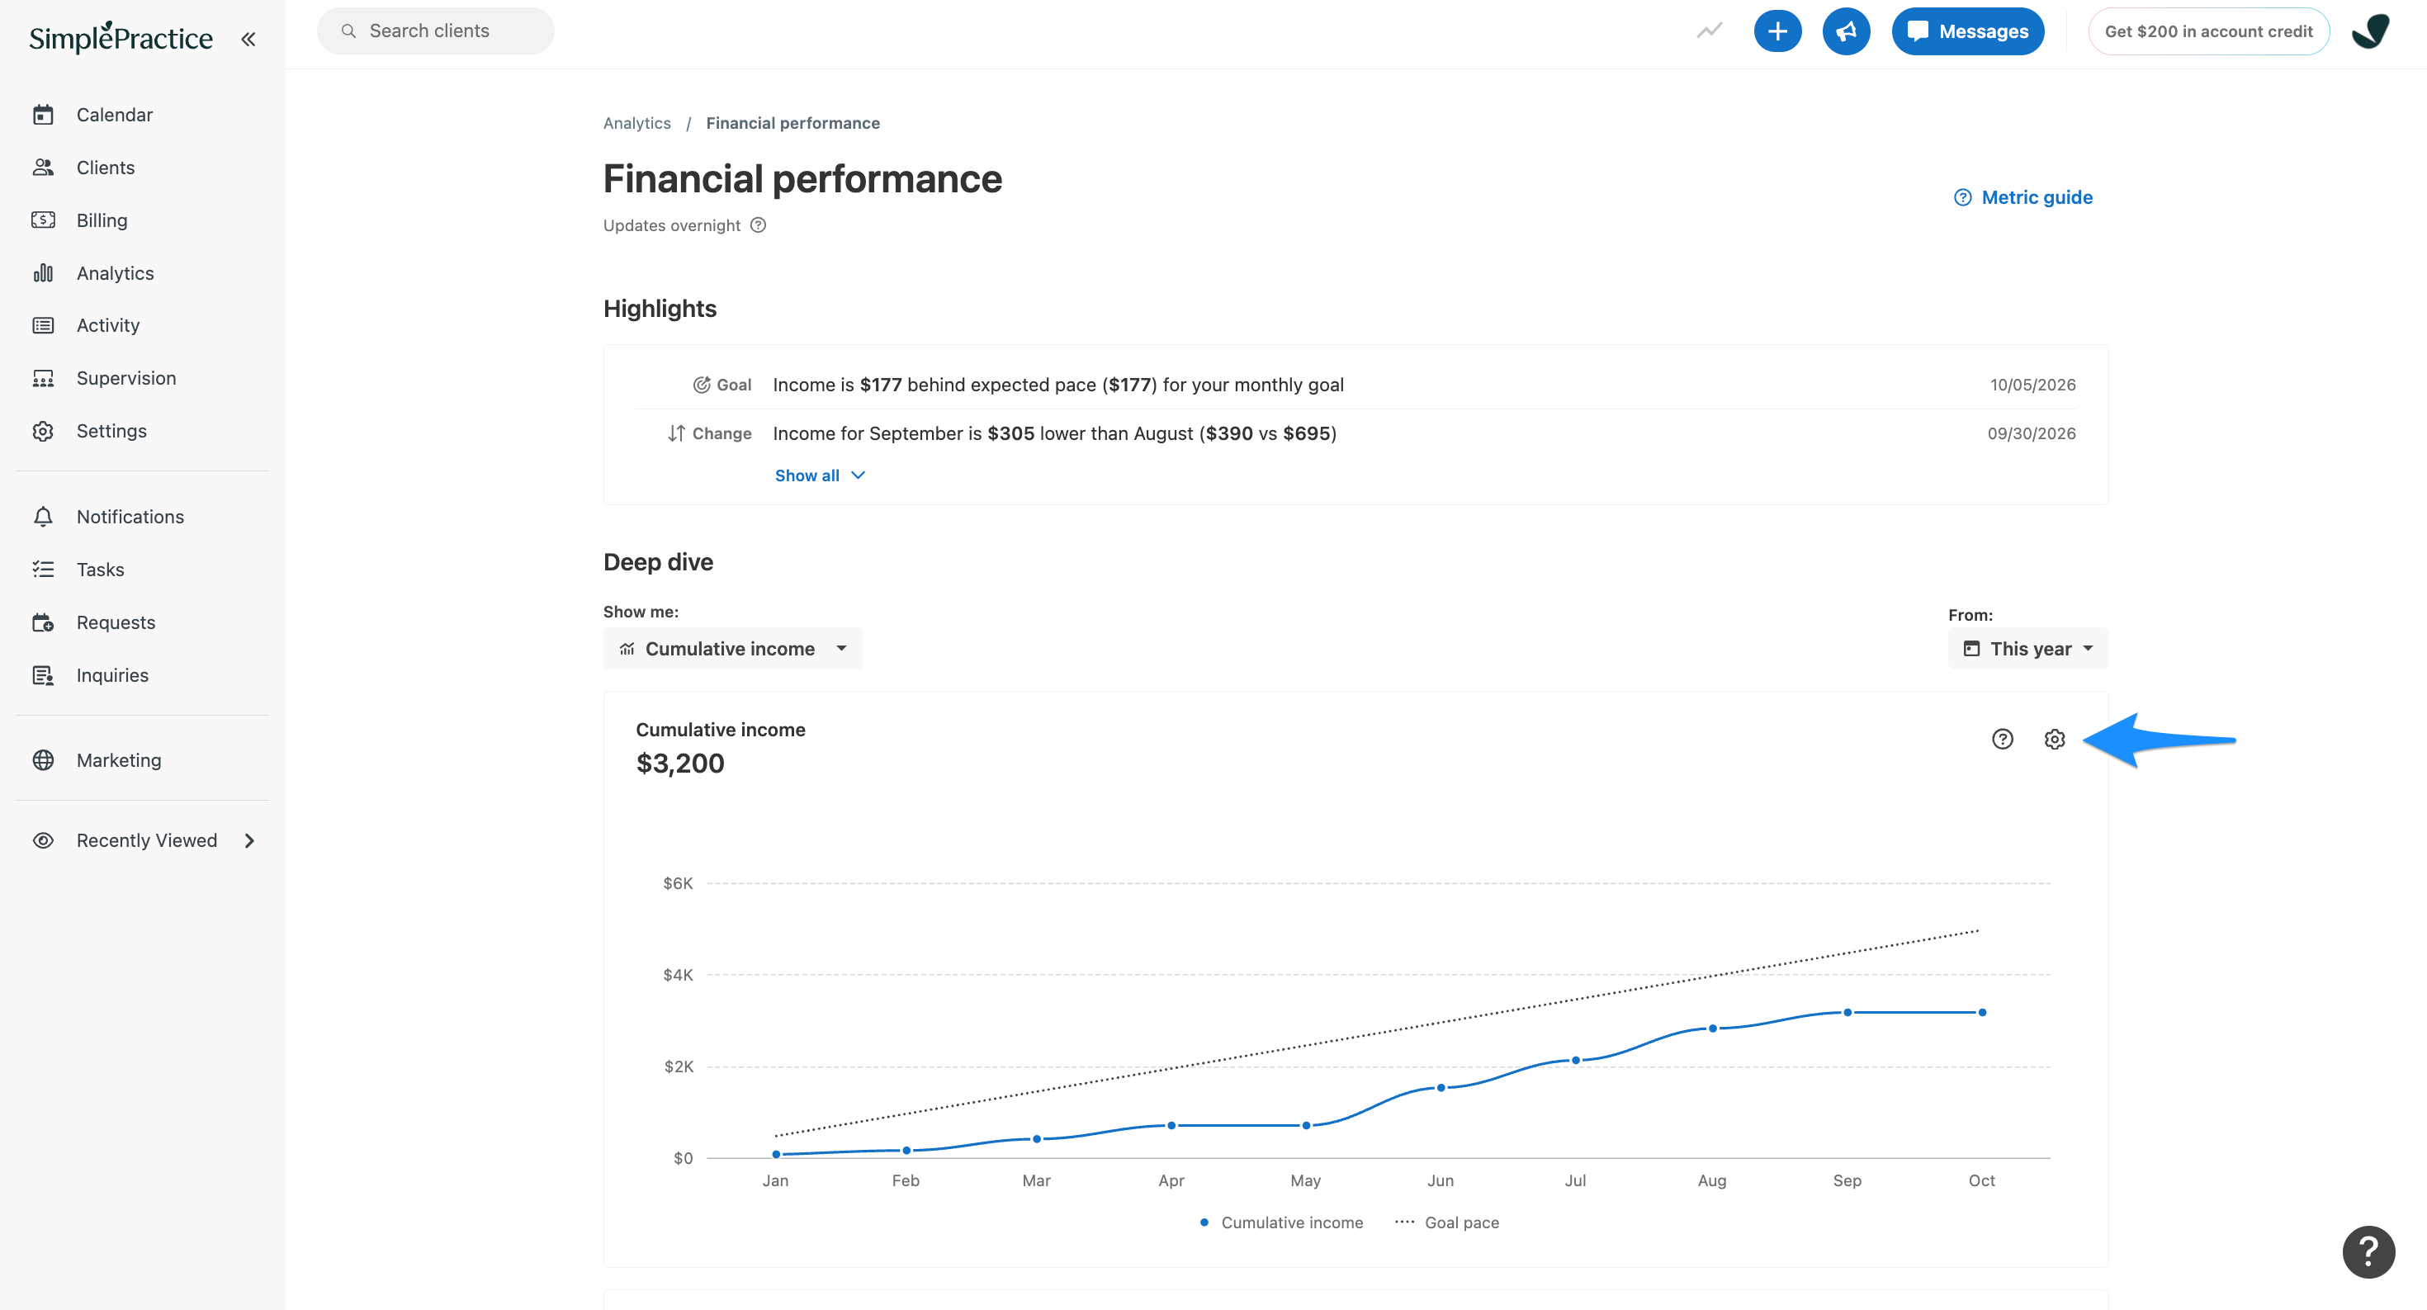This screenshot has width=2427, height=1310.
Task: Click the Search clients field
Action: [435, 31]
